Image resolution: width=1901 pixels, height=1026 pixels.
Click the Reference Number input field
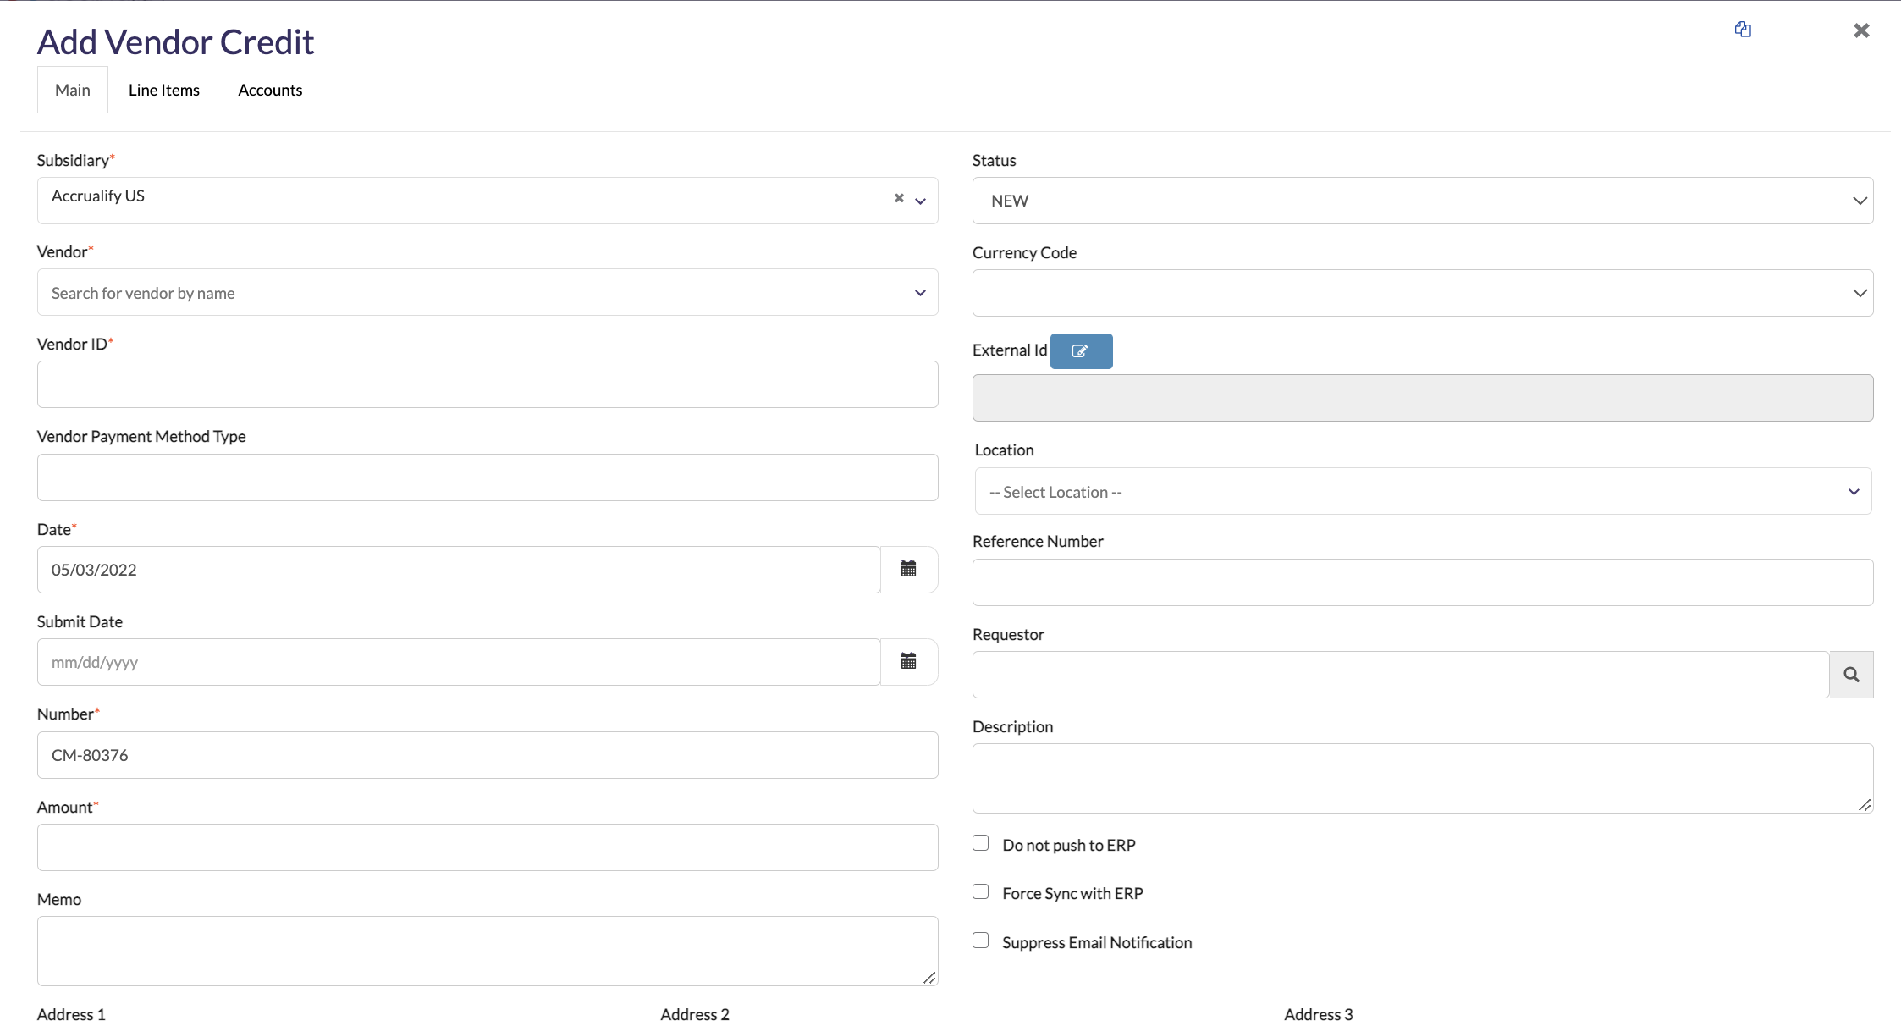pos(1422,582)
